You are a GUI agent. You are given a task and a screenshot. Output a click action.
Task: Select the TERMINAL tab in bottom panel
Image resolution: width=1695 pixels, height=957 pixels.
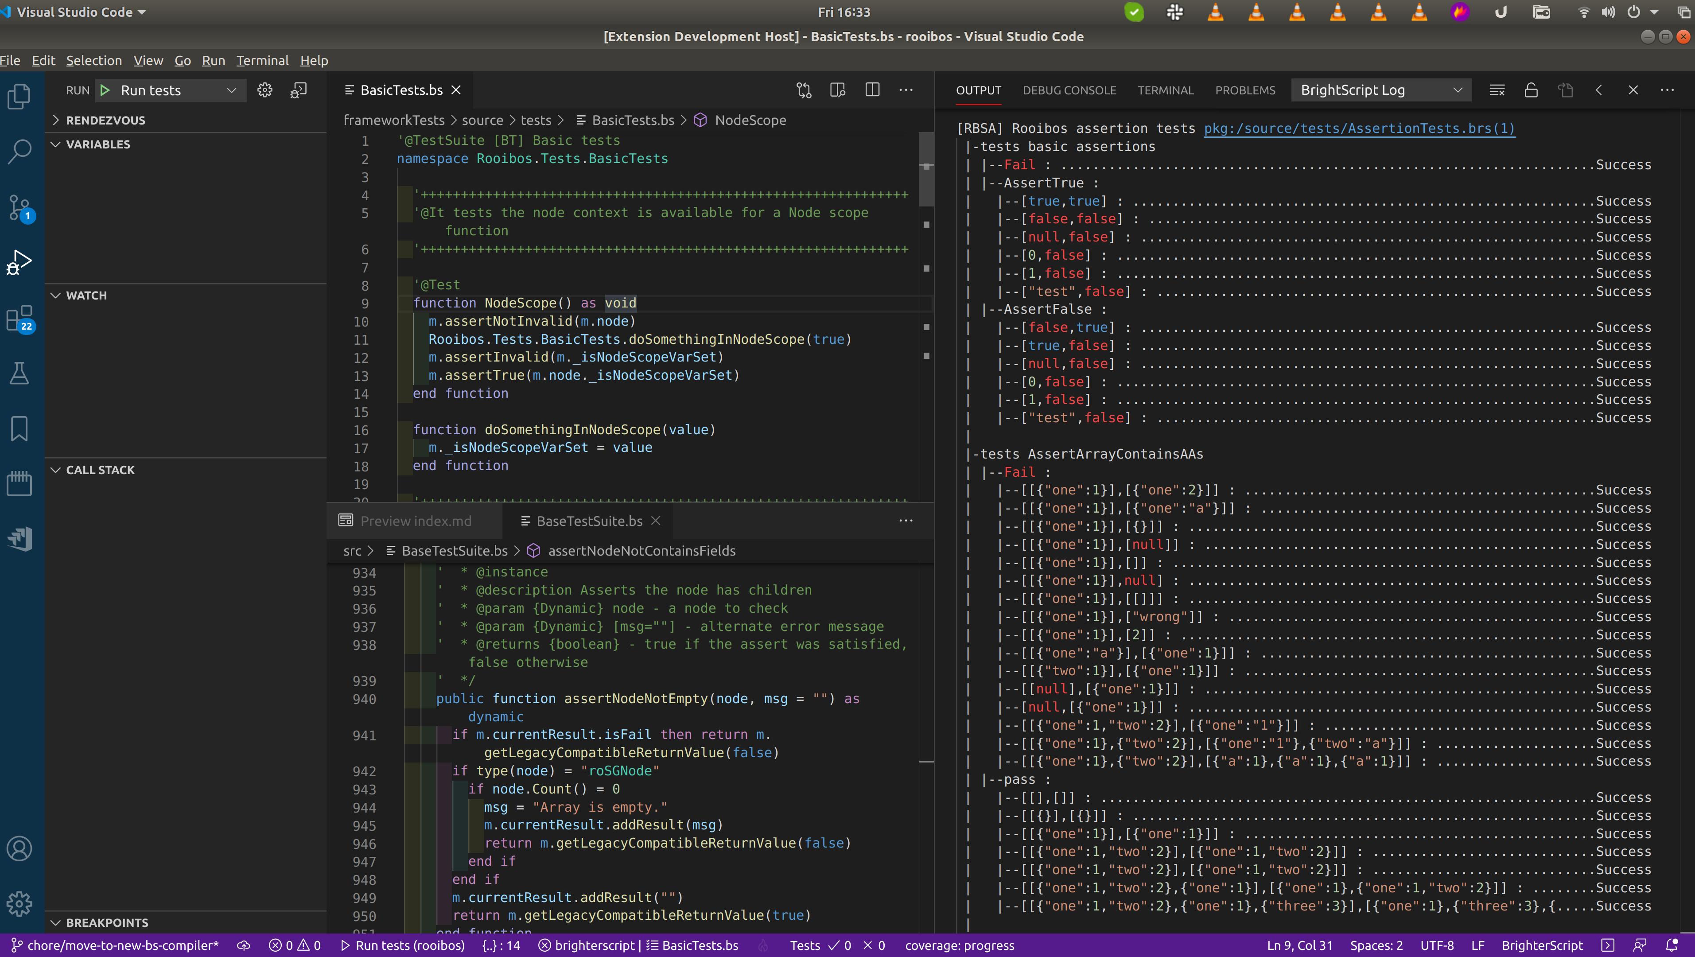(1164, 89)
